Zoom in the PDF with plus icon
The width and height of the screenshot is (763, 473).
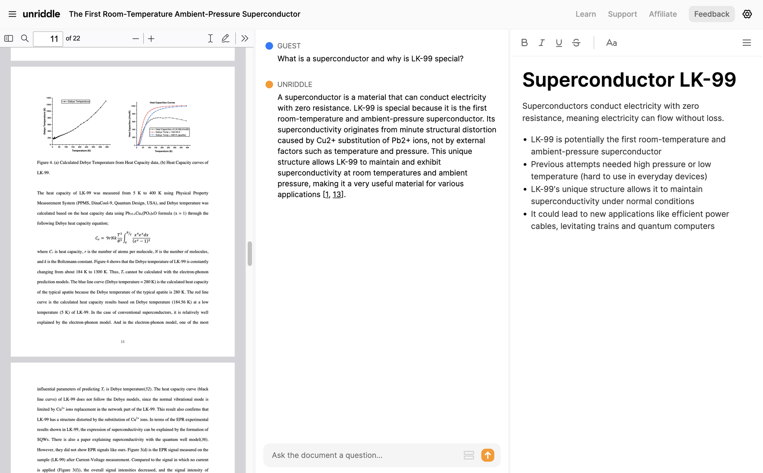[151, 39]
